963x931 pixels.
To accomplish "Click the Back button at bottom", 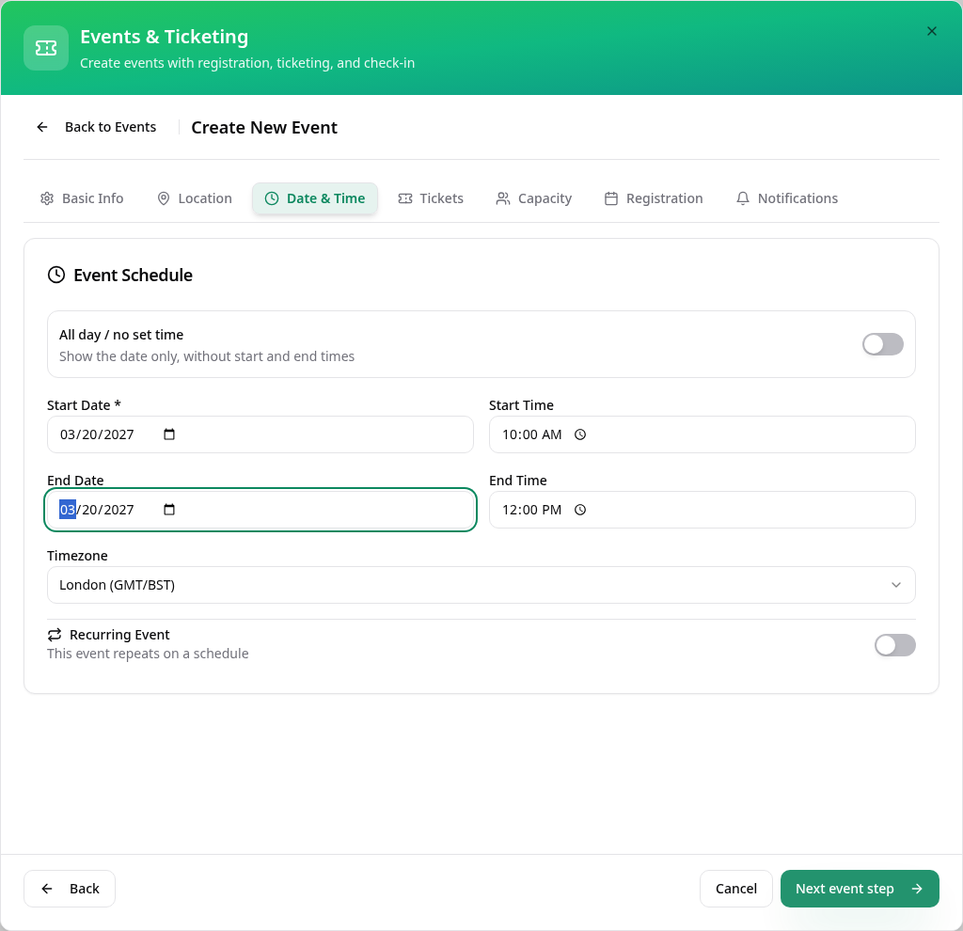I will [70, 889].
